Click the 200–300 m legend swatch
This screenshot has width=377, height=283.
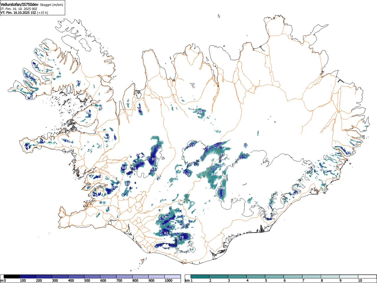(x=44, y=277)
